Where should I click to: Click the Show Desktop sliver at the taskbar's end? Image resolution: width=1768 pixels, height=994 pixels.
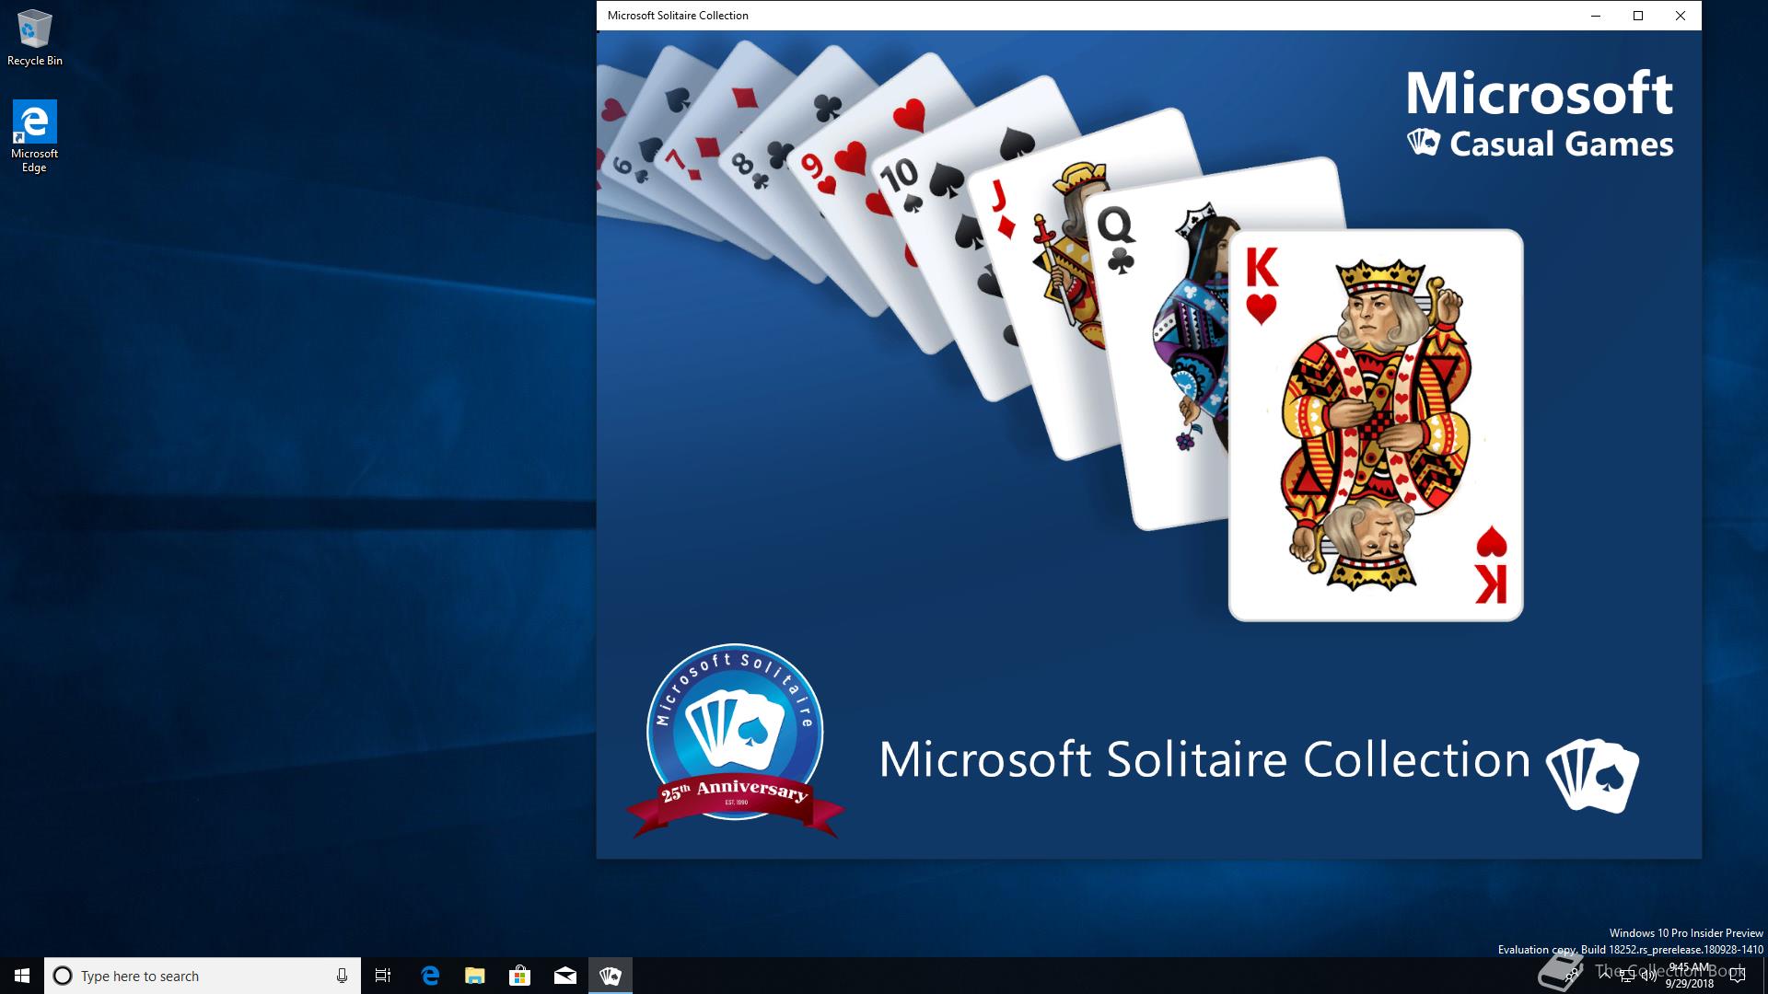[x=1765, y=976]
